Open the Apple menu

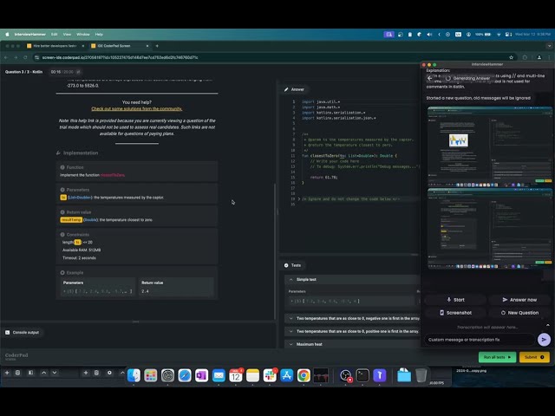click(7, 35)
